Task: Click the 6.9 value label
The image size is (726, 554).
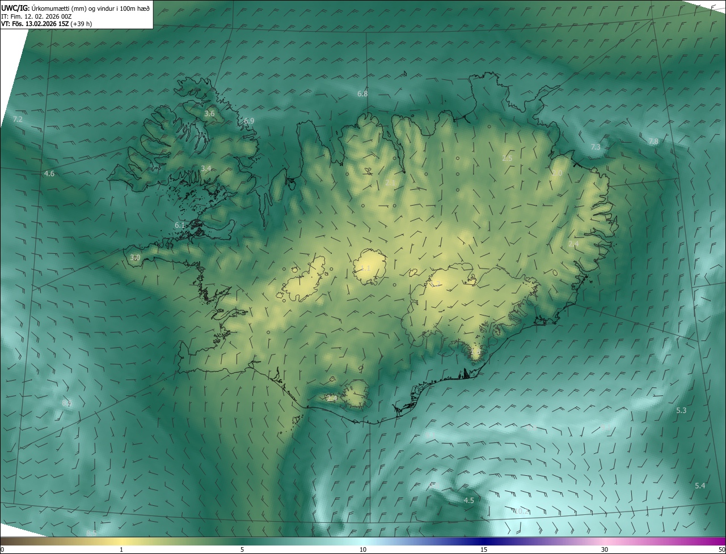Action: point(249,121)
